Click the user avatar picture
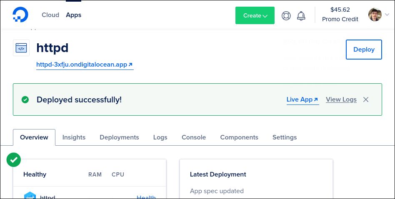395x199 pixels. click(x=375, y=15)
